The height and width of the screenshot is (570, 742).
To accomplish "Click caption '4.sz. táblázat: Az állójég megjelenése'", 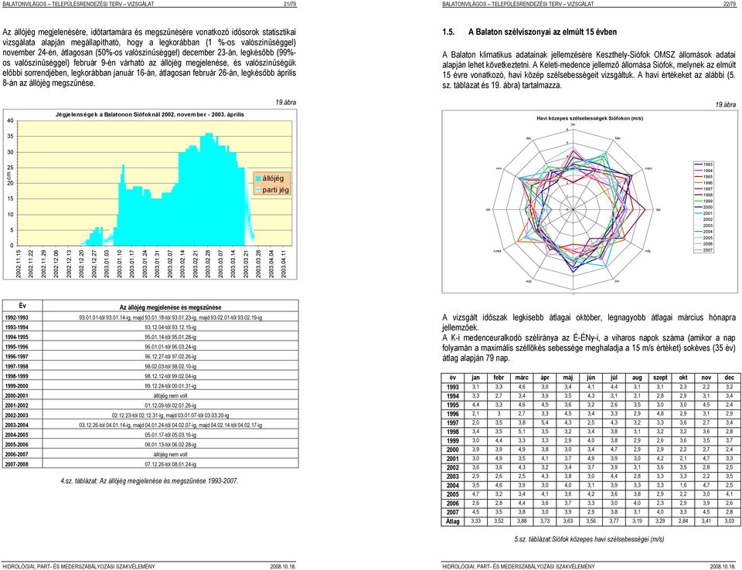I will (x=149, y=481).
